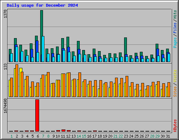Click the yellow Sites bar for day 3
Image resolution: width=179 pixels, height=140 pixels.
21,82
